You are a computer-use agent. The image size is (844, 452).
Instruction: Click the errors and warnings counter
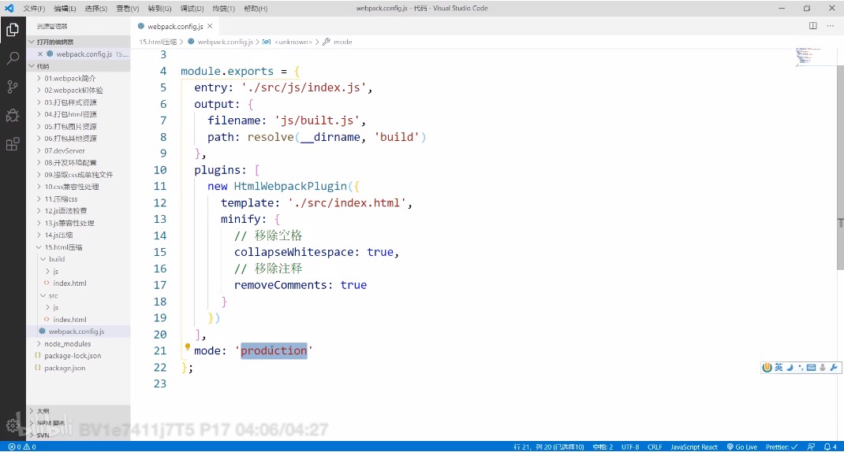[22, 446]
